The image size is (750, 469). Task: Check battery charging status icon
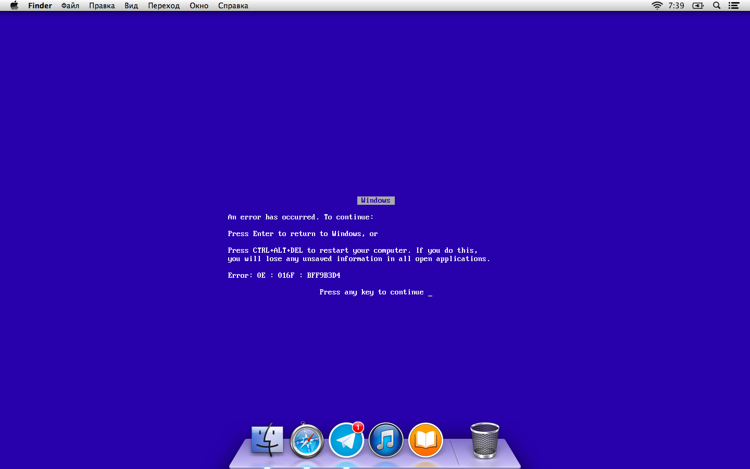click(698, 6)
